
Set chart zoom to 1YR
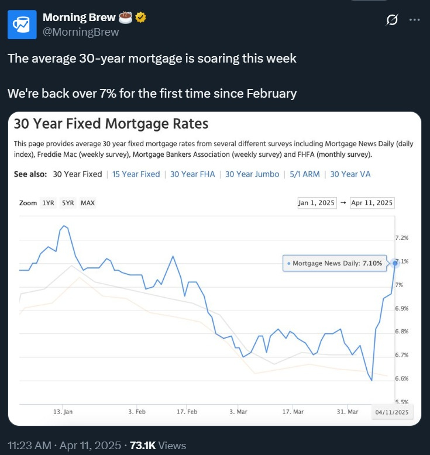click(x=48, y=203)
